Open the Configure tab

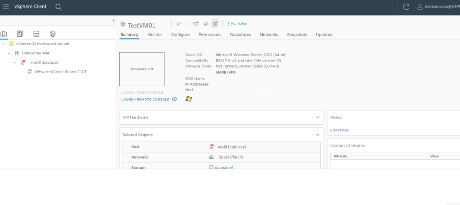[x=180, y=35]
